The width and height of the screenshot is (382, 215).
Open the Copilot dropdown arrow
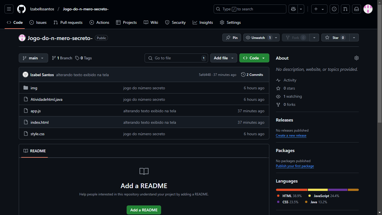click(x=301, y=9)
